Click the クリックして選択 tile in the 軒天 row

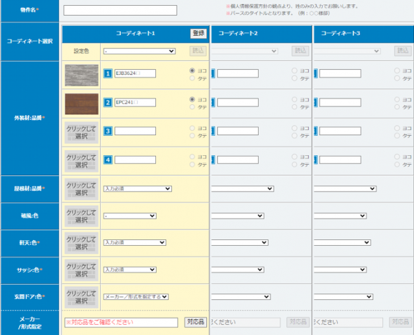click(x=82, y=243)
